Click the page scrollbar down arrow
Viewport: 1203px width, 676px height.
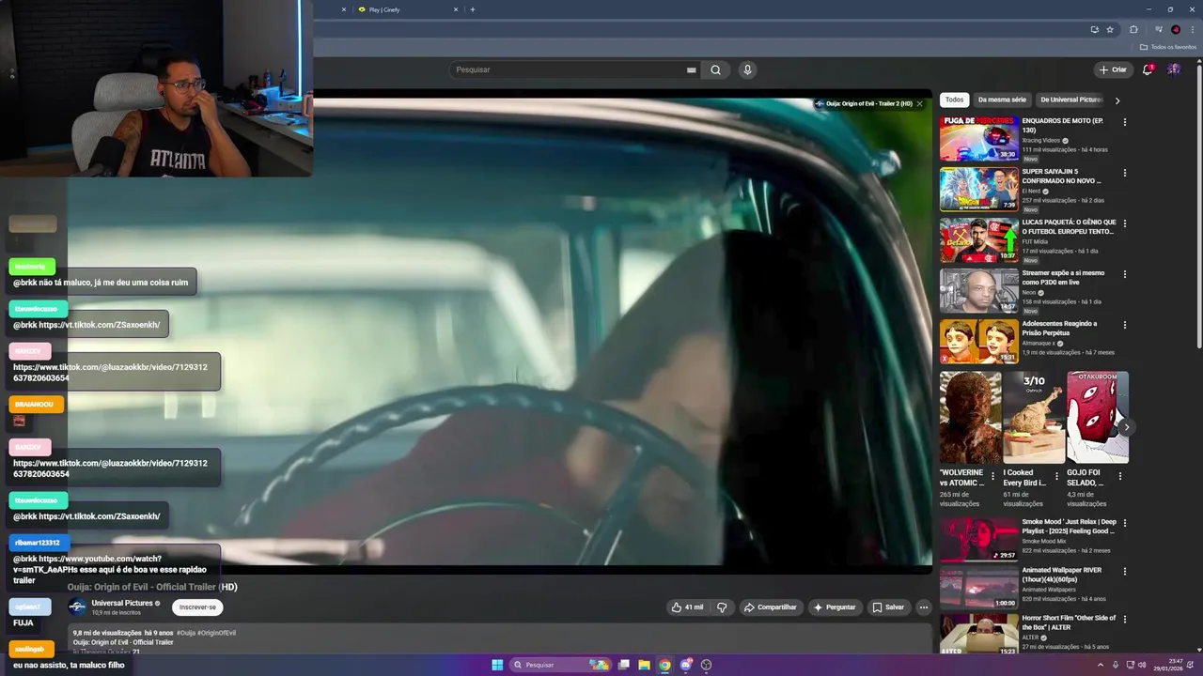1198,650
